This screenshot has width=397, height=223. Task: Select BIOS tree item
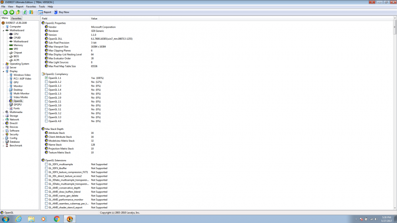coord(16,56)
